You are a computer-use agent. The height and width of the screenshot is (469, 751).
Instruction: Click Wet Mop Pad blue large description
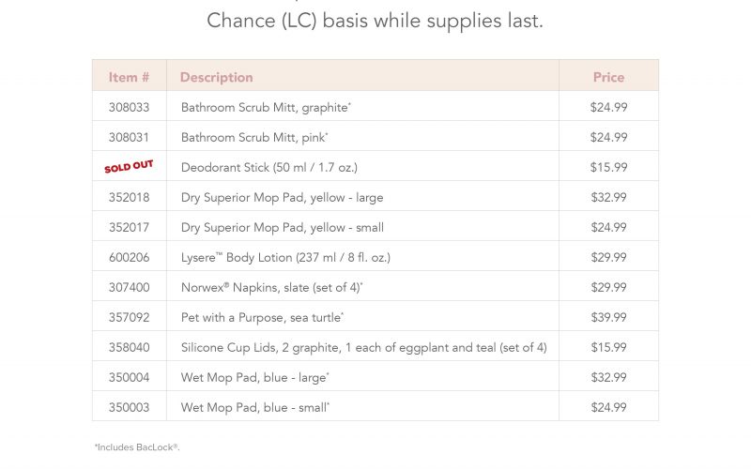pyautogui.click(x=254, y=377)
